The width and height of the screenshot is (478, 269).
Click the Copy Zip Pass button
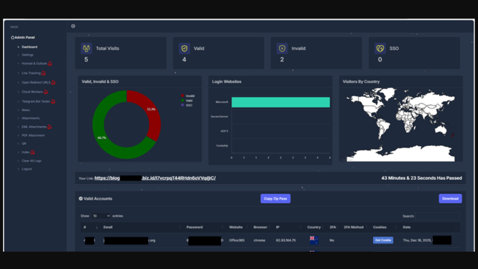pos(275,198)
